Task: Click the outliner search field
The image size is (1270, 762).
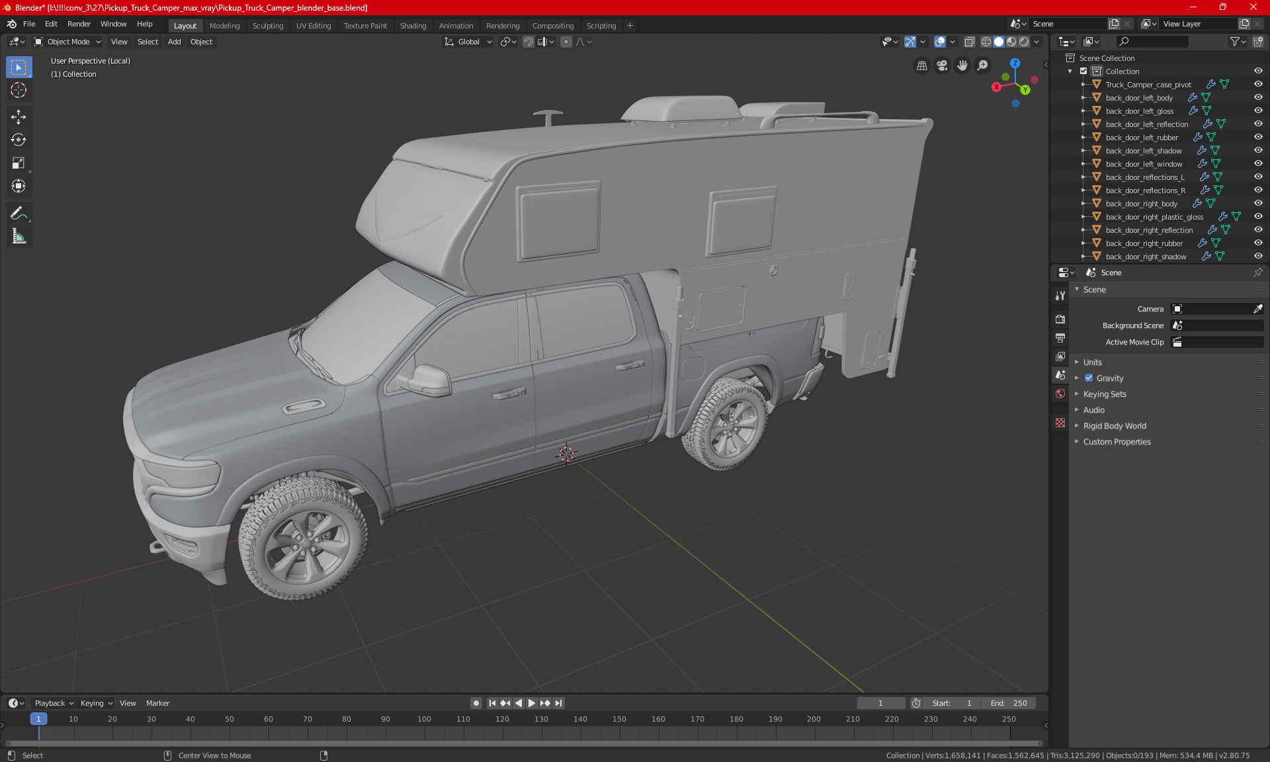Action: [1152, 42]
